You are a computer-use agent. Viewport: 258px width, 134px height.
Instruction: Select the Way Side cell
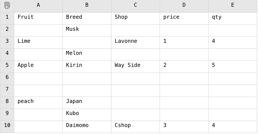pyautogui.click(x=135, y=67)
